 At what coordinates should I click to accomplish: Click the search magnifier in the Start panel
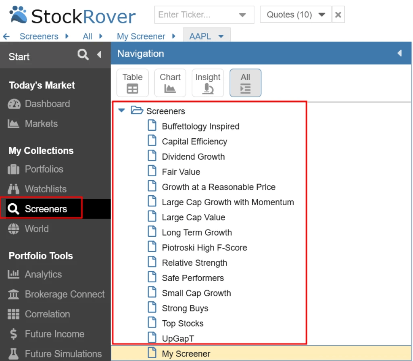[x=83, y=54]
